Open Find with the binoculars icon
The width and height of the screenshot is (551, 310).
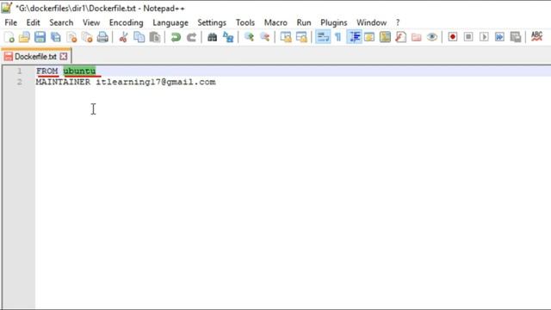pos(212,37)
